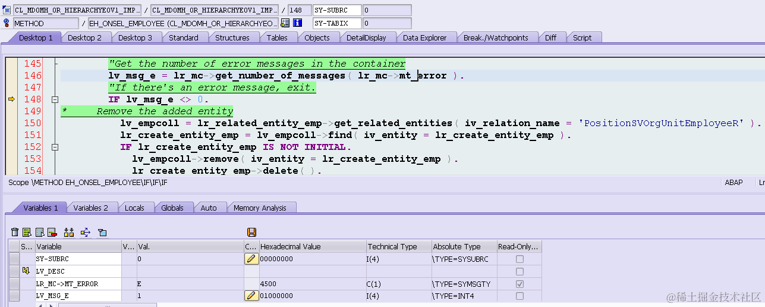Click the pencil change icon in SY-SUBRC row

pos(251,259)
